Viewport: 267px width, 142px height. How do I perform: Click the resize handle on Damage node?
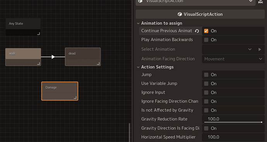tap(75, 98)
